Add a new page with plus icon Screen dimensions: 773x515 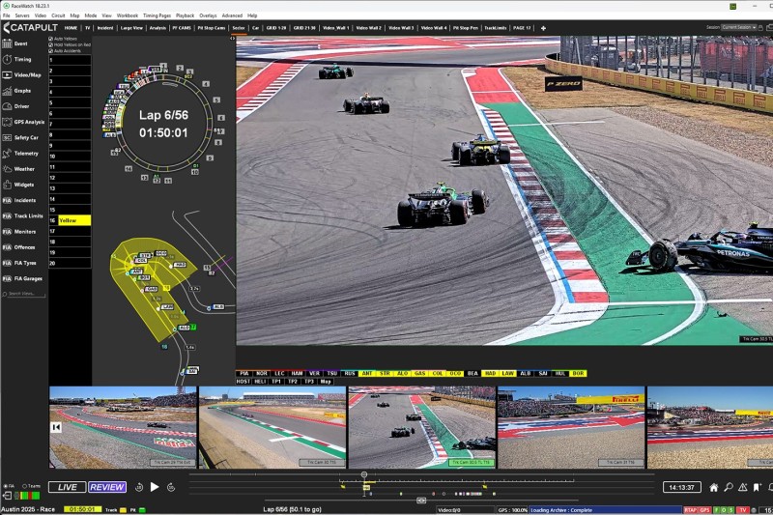(x=543, y=28)
